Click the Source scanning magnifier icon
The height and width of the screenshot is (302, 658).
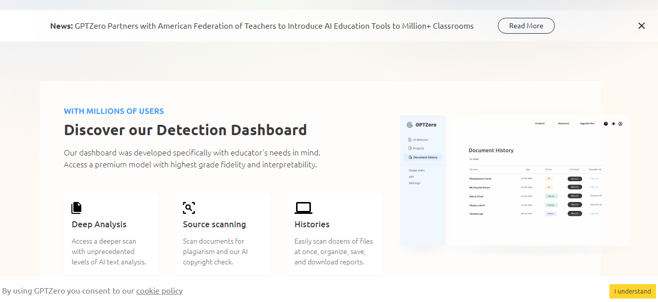coord(189,207)
